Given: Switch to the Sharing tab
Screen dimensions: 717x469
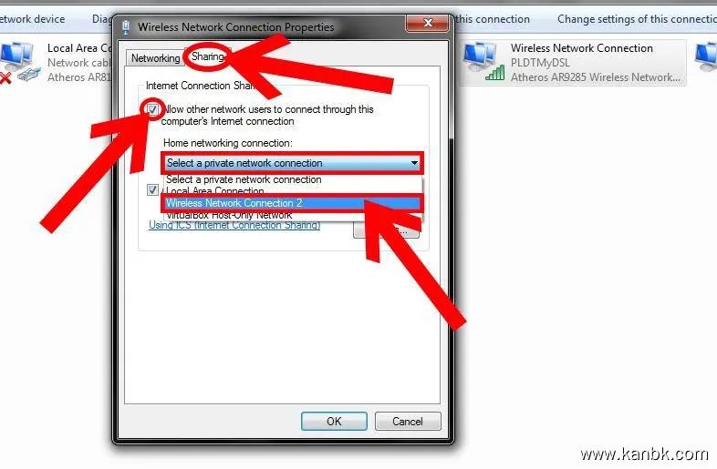Looking at the screenshot, I should (208, 56).
